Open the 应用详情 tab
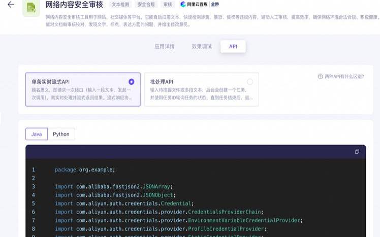 point(165,47)
